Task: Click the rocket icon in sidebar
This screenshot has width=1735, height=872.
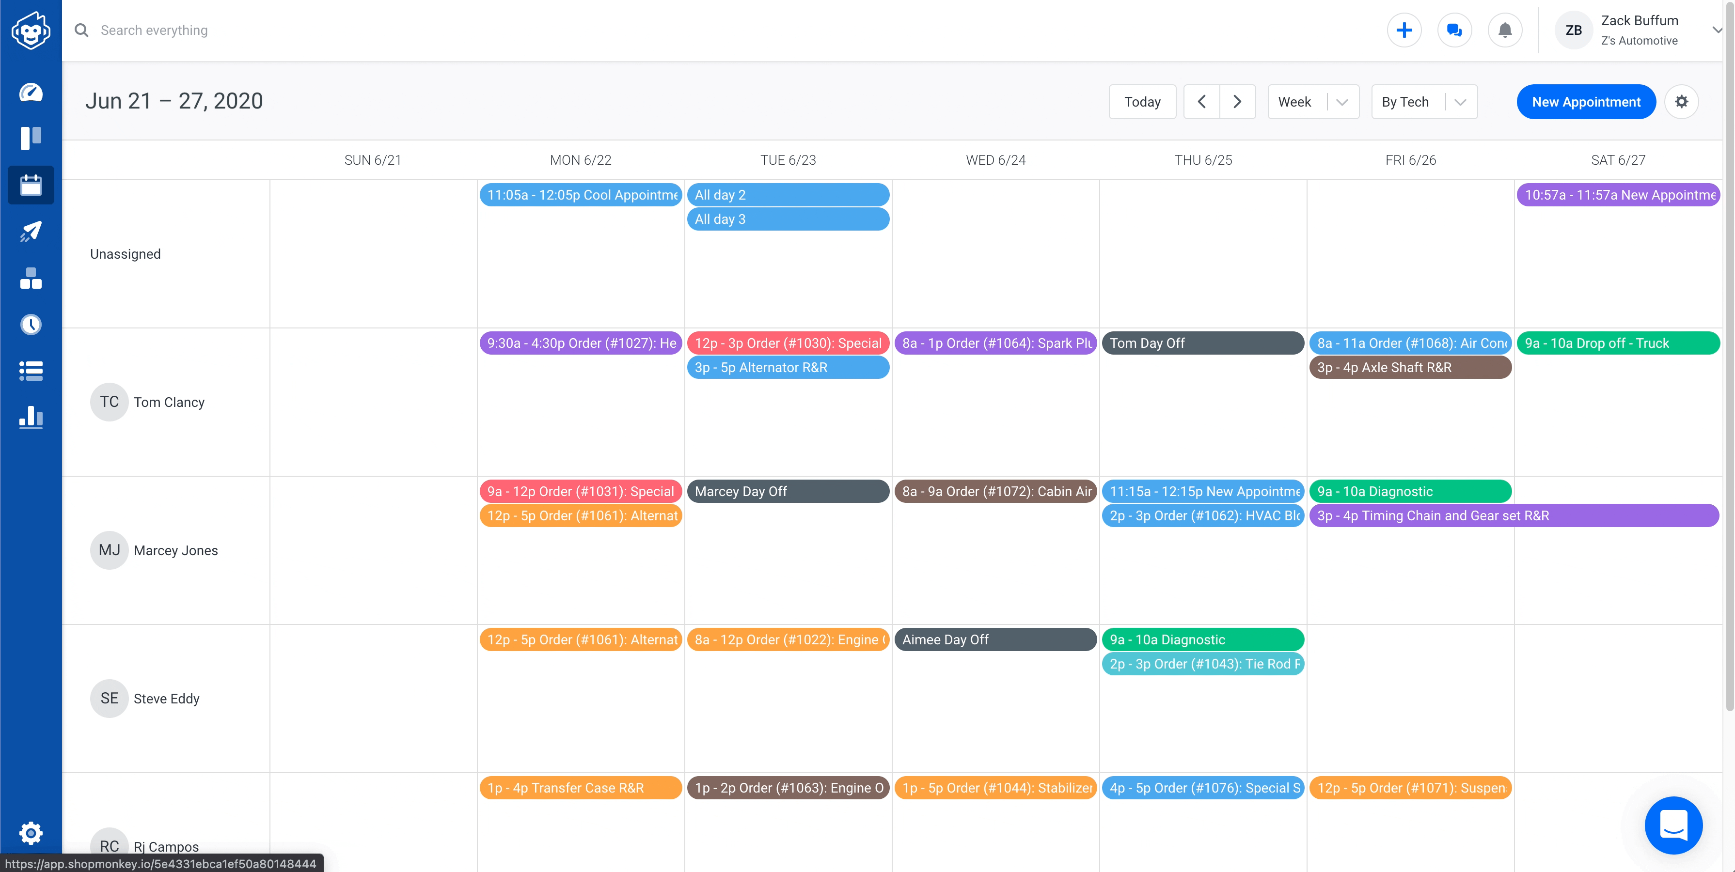Action: (31, 231)
